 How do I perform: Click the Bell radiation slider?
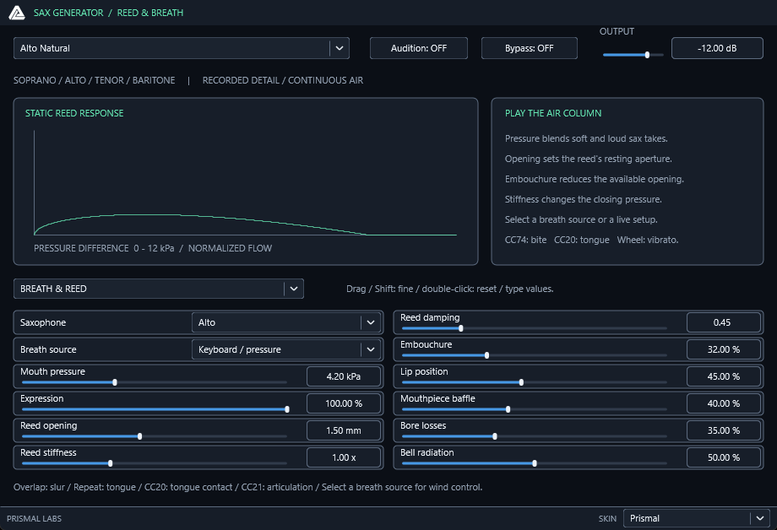[534, 463]
